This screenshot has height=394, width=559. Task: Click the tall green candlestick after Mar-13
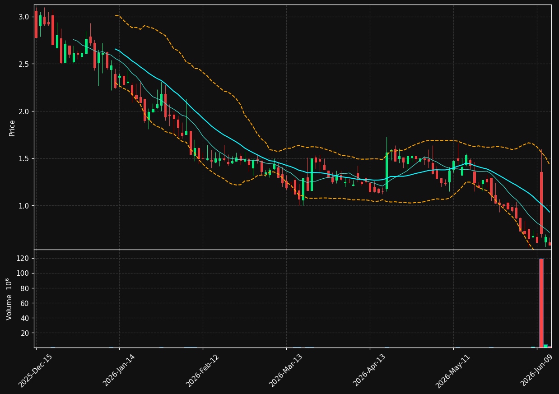point(312,175)
